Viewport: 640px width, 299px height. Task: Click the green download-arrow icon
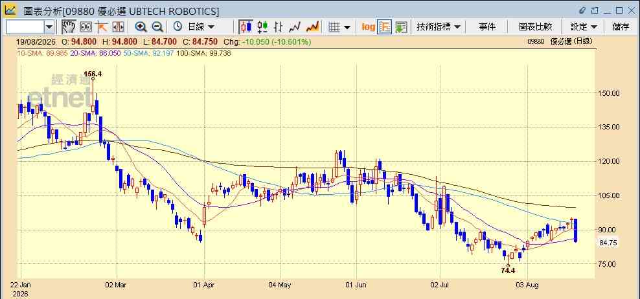(x=401, y=27)
